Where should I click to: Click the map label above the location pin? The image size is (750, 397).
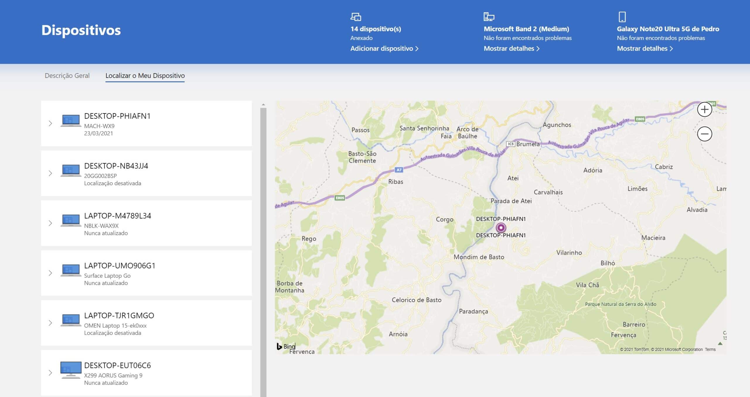tap(501, 219)
